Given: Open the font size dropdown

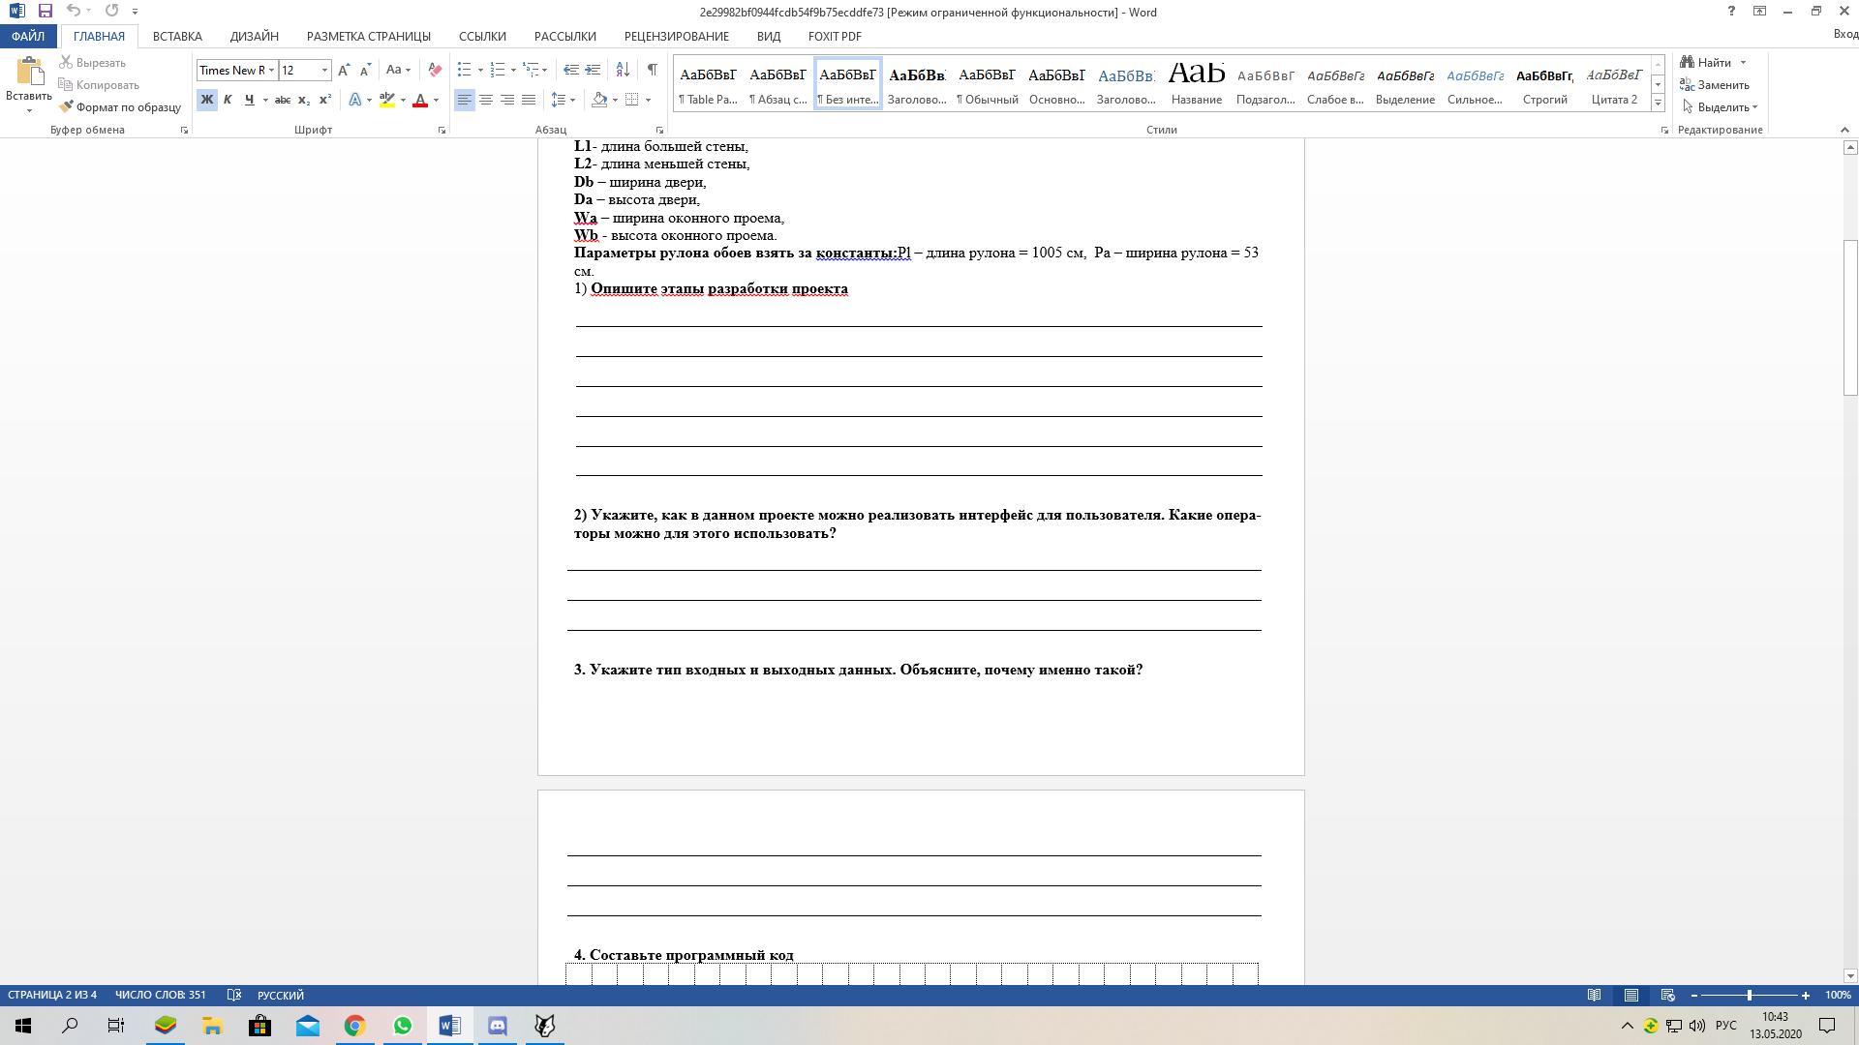Looking at the screenshot, I should (324, 70).
